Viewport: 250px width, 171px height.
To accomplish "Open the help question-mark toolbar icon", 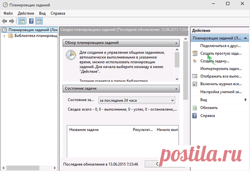I will [31, 21].
